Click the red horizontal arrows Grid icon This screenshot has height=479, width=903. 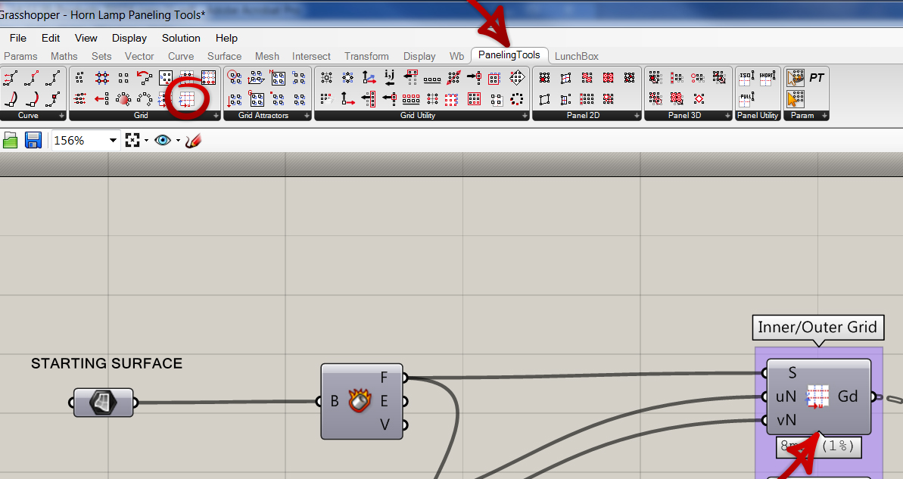point(81,99)
